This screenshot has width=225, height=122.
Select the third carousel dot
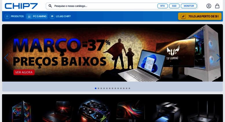pos(101,88)
